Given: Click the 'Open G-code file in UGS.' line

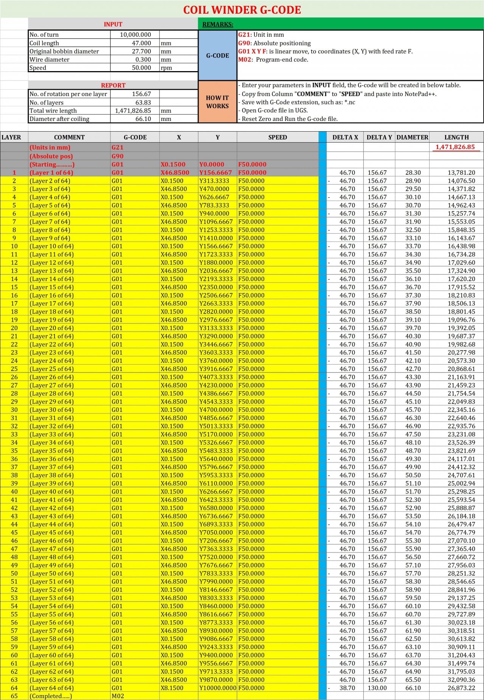Looking at the screenshot, I should pos(275,110).
